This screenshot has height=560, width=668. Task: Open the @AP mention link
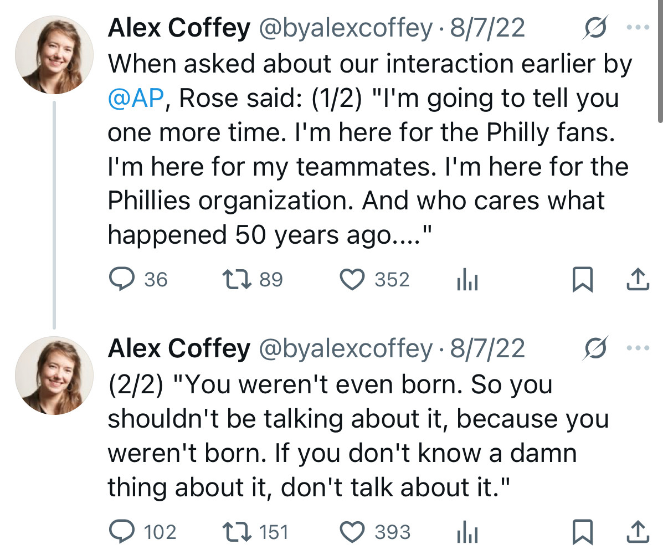135,99
